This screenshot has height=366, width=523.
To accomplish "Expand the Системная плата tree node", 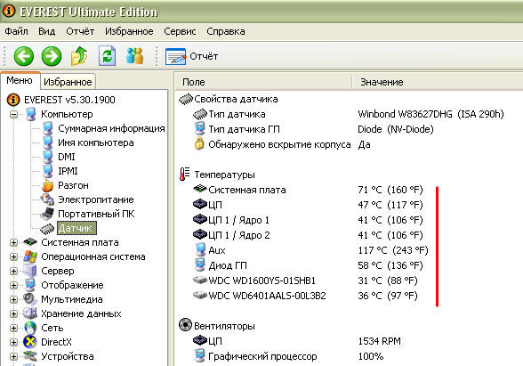I will point(13,242).
